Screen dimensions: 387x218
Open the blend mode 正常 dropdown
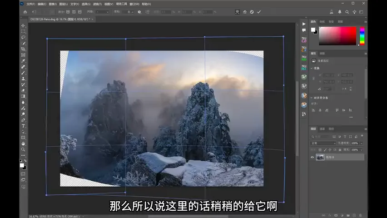click(323, 143)
